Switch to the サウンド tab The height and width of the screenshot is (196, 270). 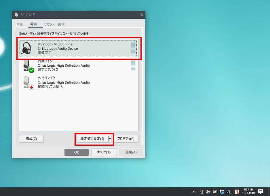point(49,24)
